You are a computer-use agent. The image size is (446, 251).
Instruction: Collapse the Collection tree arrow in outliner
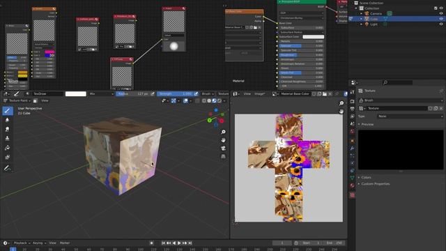tap(356, 8)
